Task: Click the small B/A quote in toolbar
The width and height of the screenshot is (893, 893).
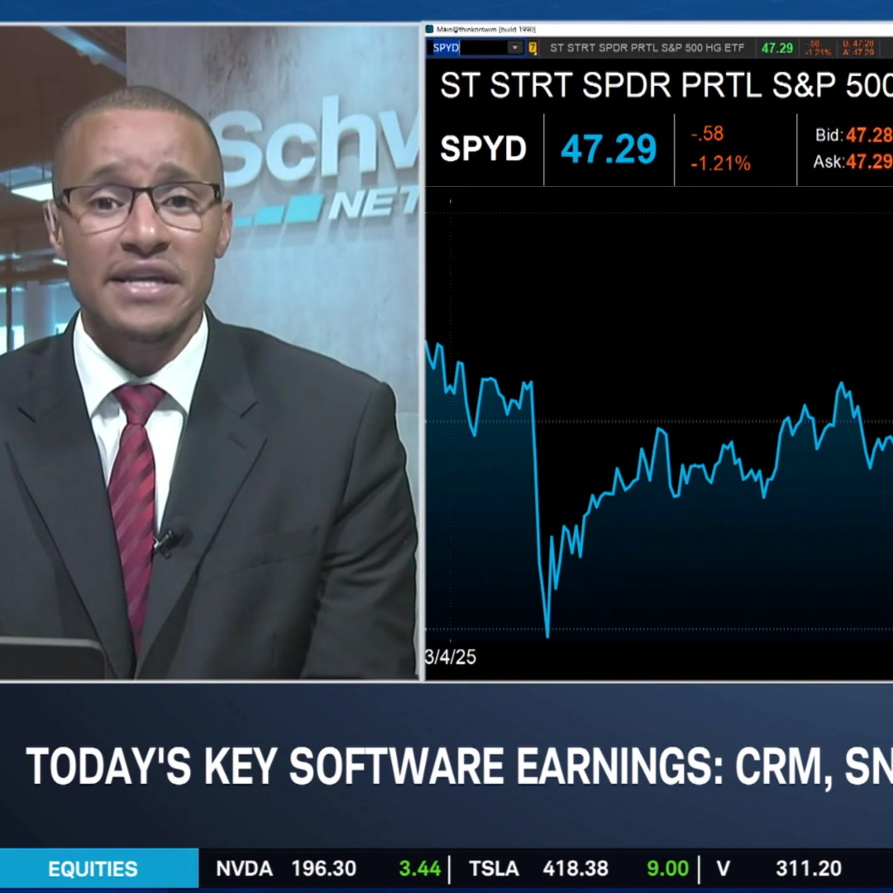Action: pyautogui.click(x=859, y=48)
